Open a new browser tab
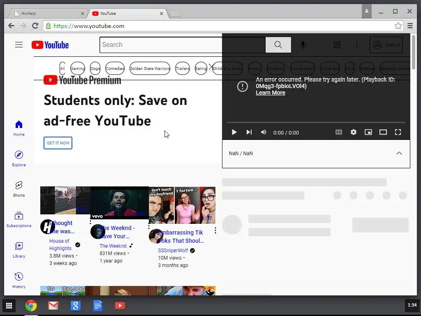421x316 pixels. pos(176,14)
